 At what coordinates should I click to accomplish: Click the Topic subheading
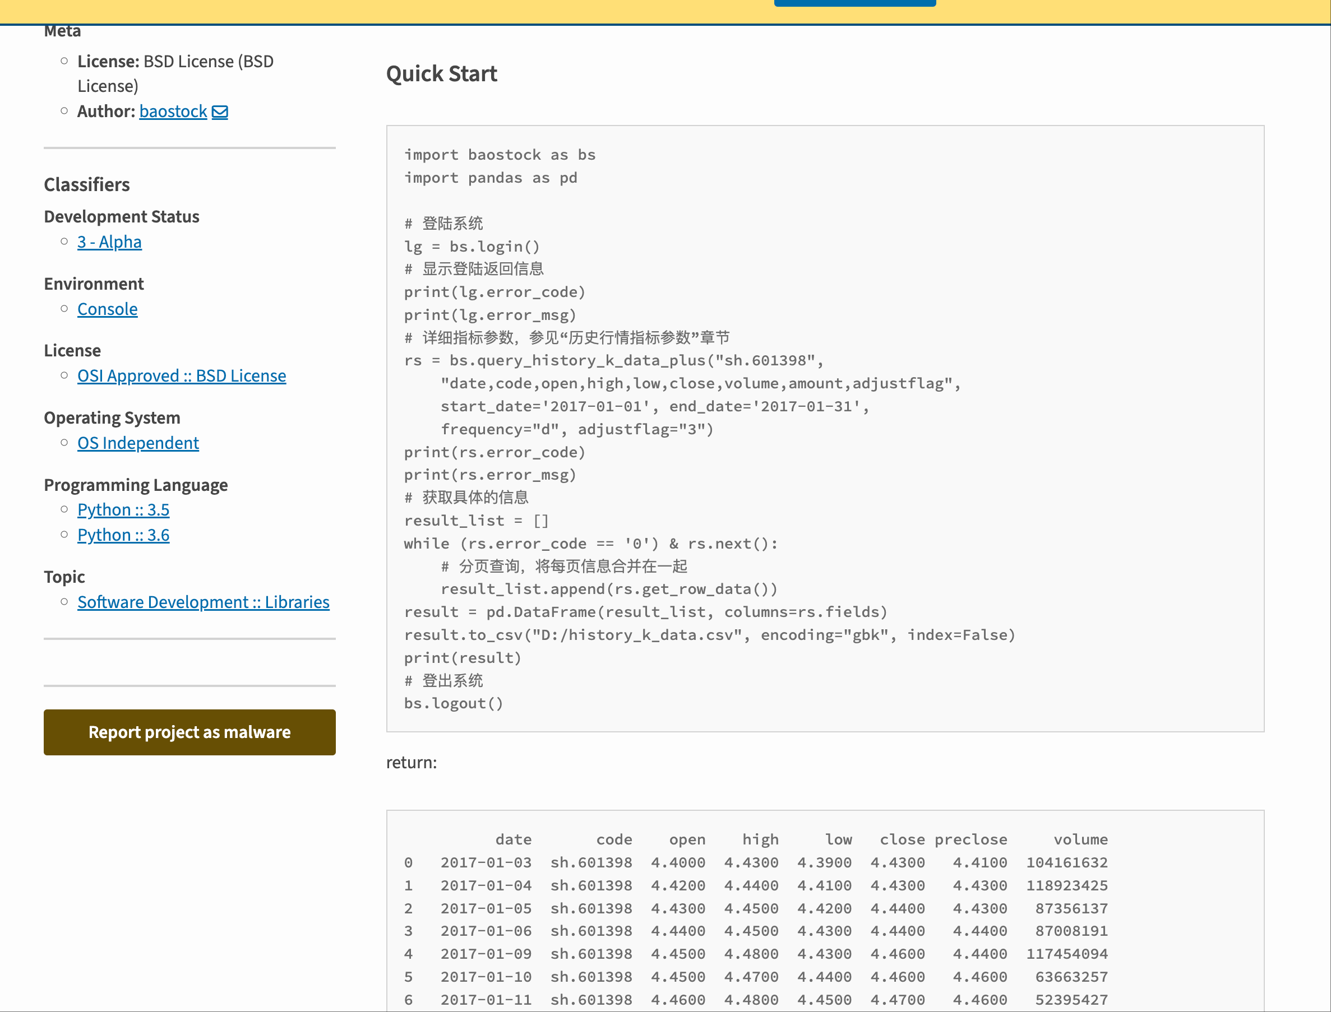click(x=64, y=577)
